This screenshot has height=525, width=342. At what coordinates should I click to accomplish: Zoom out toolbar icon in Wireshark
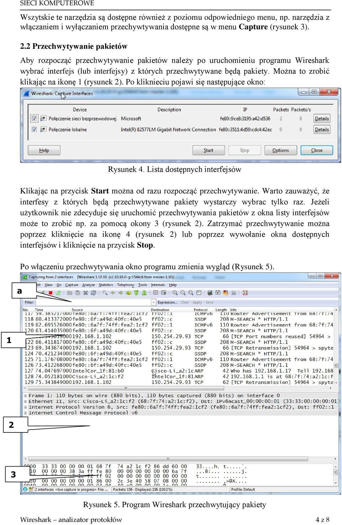click(x=183, y=293)
